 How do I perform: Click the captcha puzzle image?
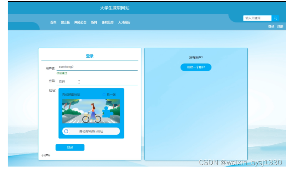[x=91, y=111]
